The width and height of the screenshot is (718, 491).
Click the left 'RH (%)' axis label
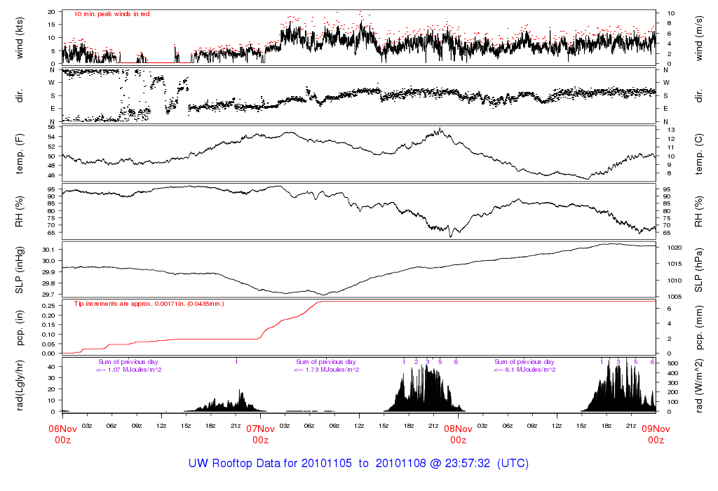click(20, 212)
